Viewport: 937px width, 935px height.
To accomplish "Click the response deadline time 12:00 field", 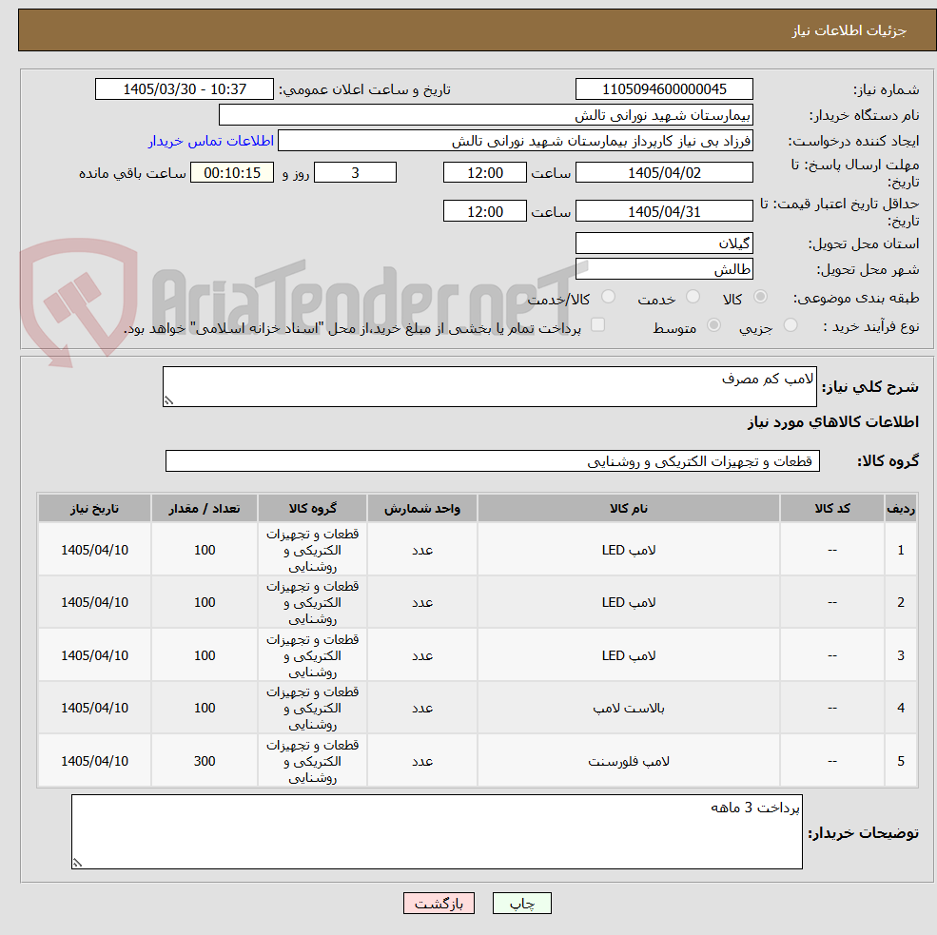I will coord(484,173).
